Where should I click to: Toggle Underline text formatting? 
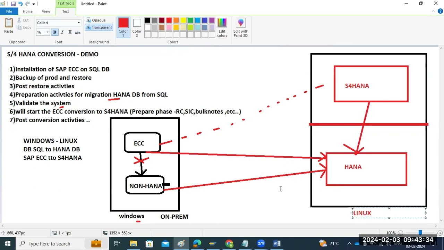coord(70,32)
